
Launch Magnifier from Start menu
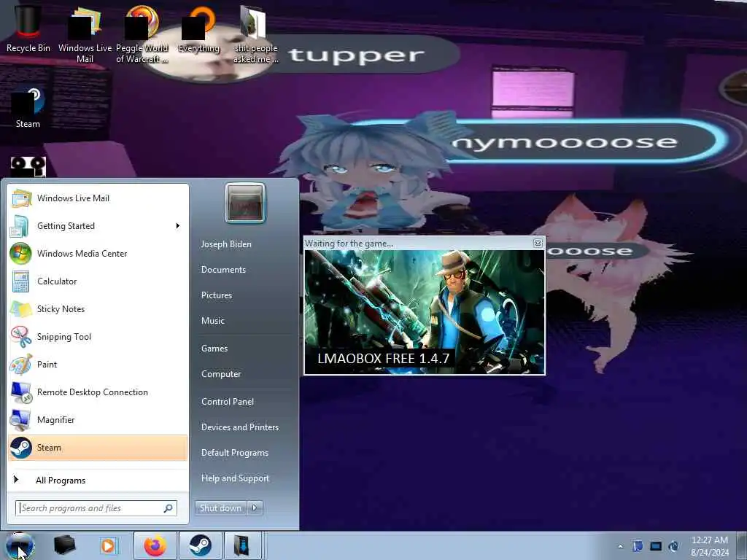98,419
